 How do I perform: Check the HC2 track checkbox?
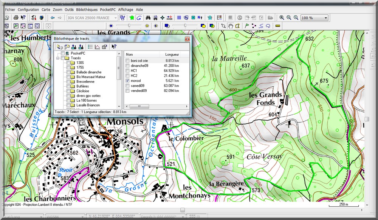tap(127, 76)
